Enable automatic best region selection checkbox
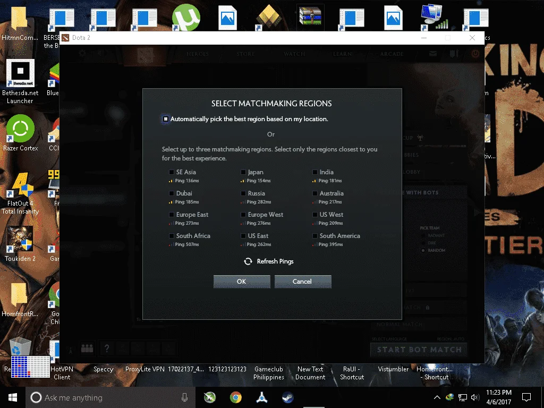This screenshot has height=408, width=544. 166,119
